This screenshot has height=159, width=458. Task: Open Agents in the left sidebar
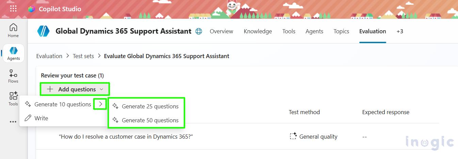pyautogui.click(x=13, y=53)
